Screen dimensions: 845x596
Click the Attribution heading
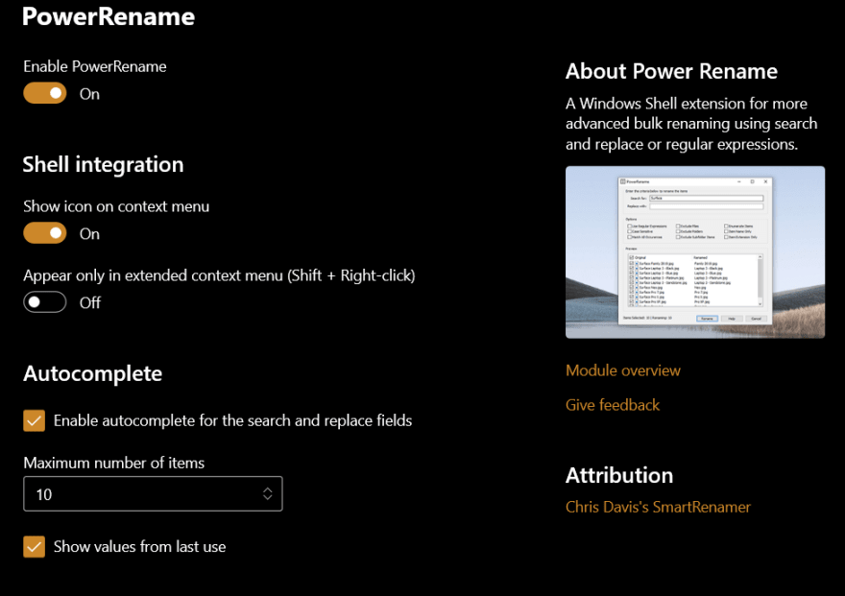coord(619,475)
